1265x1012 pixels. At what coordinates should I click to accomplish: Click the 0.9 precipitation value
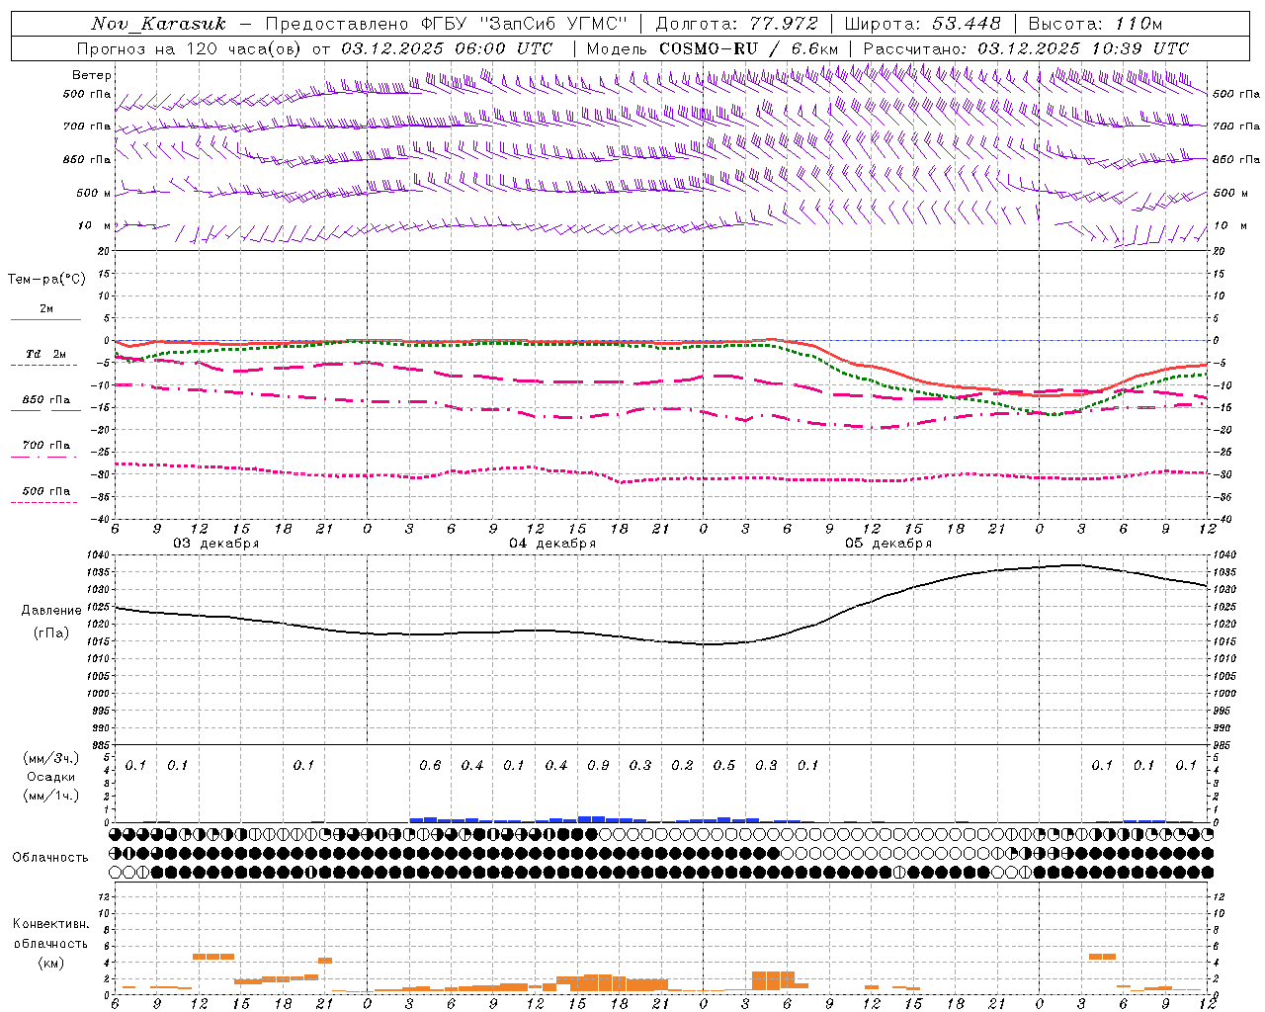[598, 766]
